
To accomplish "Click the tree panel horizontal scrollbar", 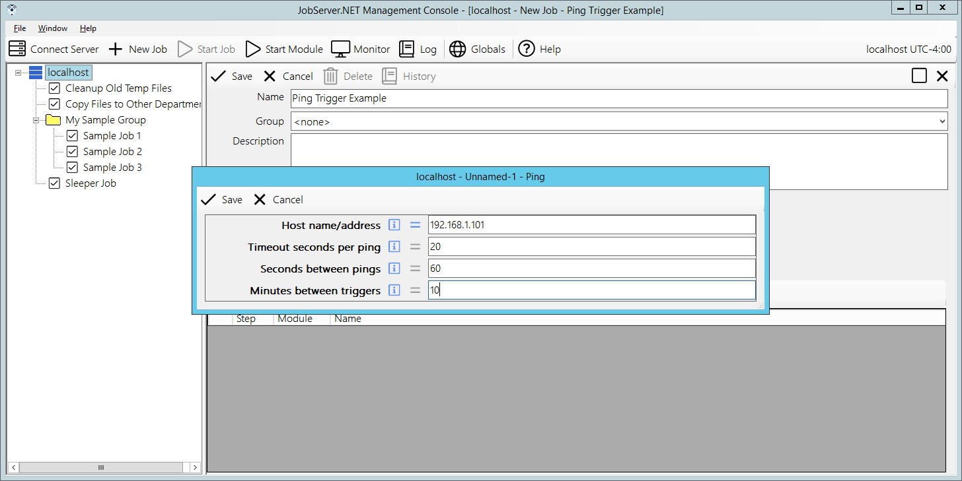I will tap(101, 467).
